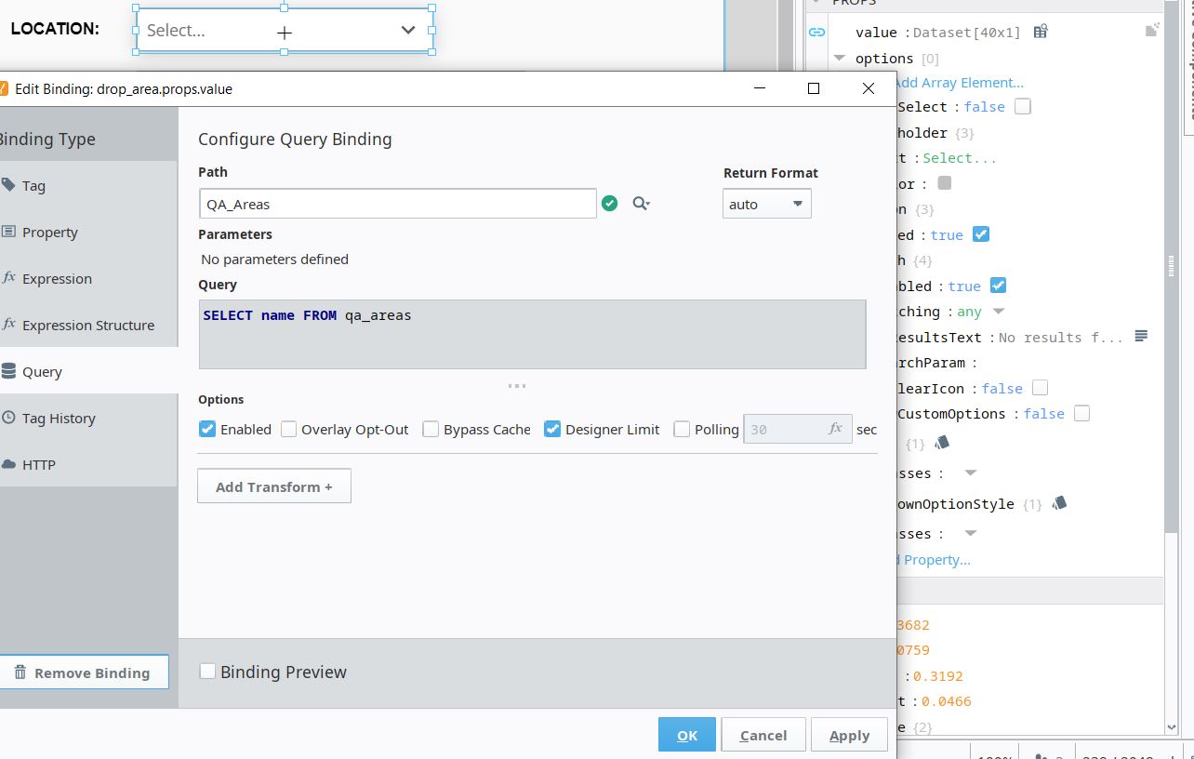Click the Add Transform + button
This screenshot has height=759, width=1194.
[274, 486]
